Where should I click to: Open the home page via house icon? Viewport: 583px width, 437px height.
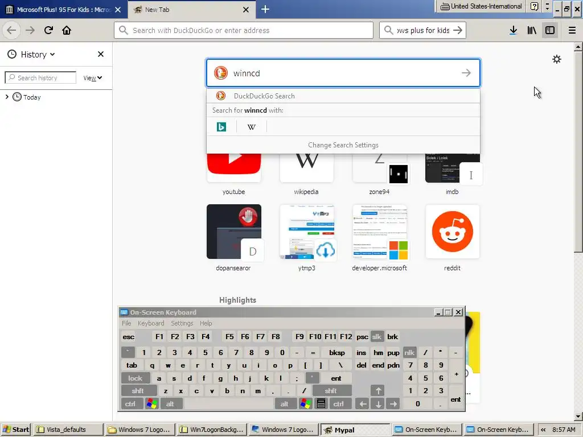pyautogui.click(x=67, y=30)
